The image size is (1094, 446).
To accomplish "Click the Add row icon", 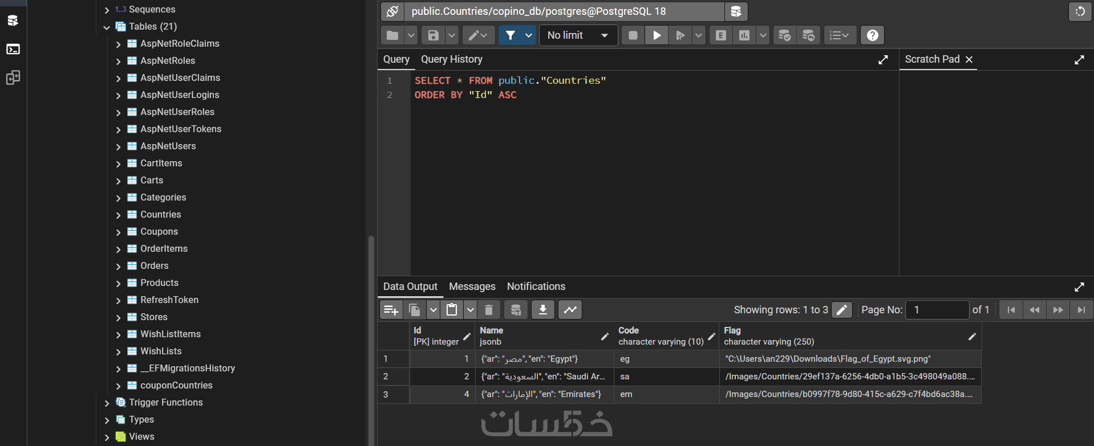I will tap(391, 310).
